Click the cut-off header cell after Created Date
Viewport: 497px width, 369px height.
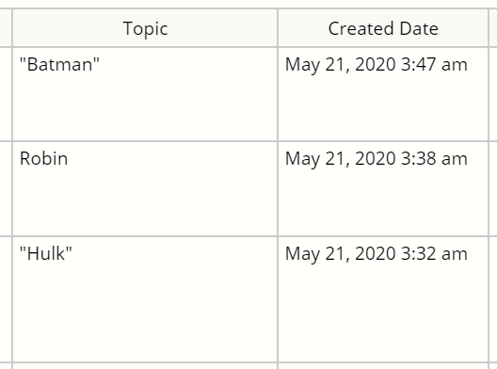[493, 28]
